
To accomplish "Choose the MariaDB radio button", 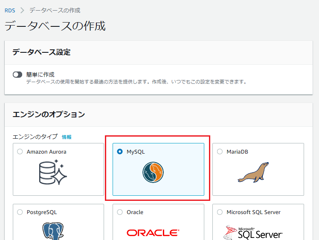I will click(x=220, y=151).
